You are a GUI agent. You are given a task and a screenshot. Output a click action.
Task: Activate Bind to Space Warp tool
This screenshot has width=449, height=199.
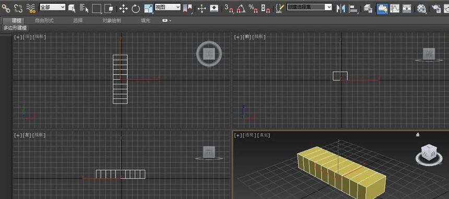[x=31, y=8]
